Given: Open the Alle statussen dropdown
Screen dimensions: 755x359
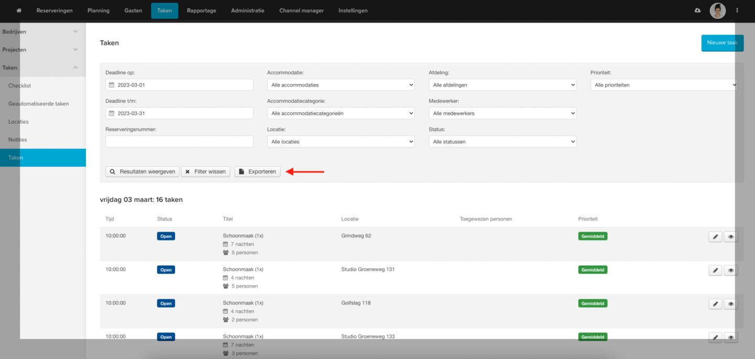Looking at the screenshot, I should (x=502, y=142).
